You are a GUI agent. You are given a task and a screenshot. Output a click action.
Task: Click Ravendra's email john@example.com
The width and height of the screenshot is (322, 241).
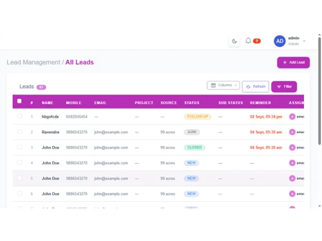click(111, 132)
